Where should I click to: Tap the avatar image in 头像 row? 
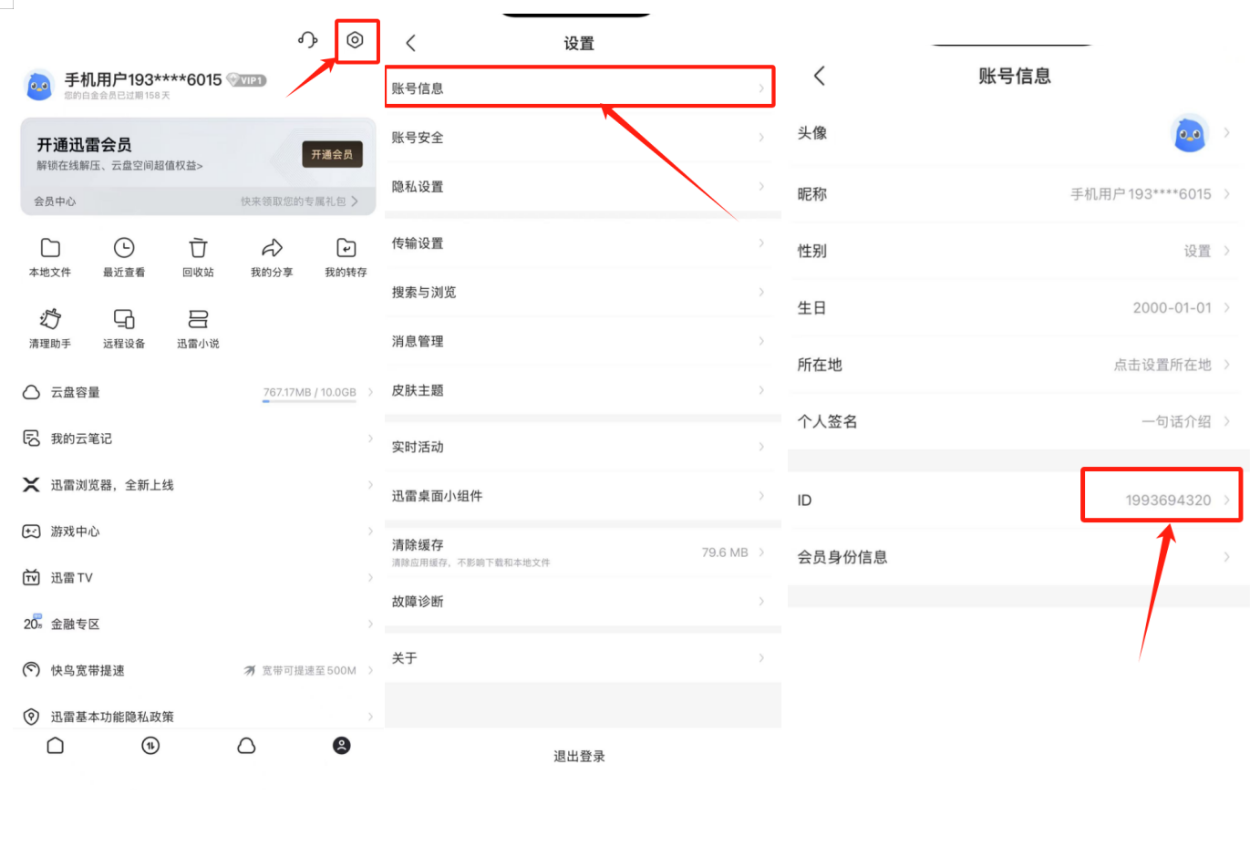coord(1189,134)
